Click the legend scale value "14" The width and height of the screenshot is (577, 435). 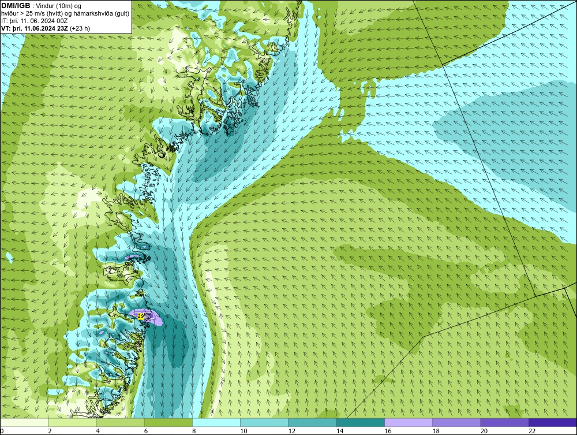click(340, 432)
